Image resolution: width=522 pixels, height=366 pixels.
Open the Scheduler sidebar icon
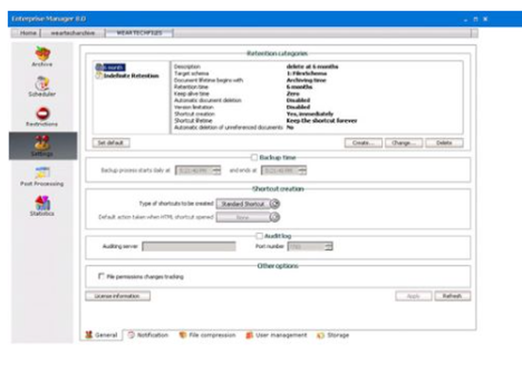(42, 87)
